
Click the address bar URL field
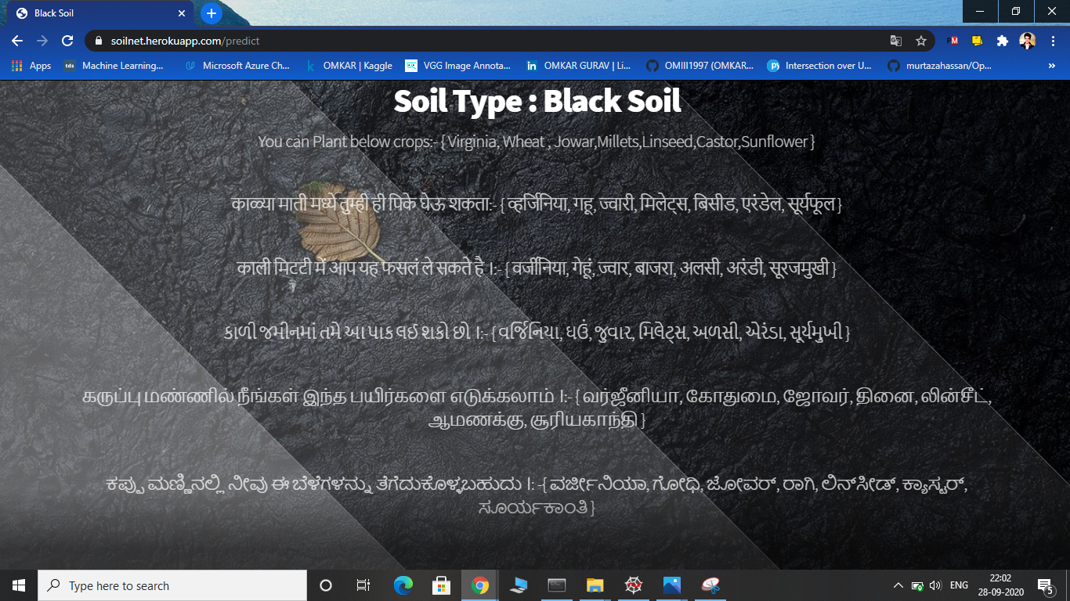coord(470,41)
